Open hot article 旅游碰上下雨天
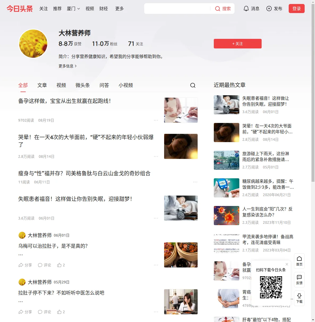This screenshot has height=322, width=315. (x=266, y=156)
